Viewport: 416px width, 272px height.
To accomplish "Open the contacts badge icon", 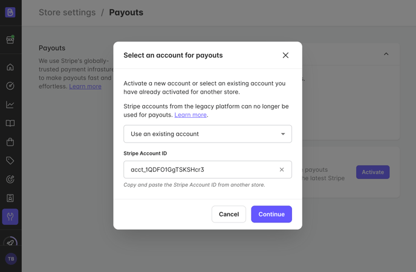I will [10, 198].
